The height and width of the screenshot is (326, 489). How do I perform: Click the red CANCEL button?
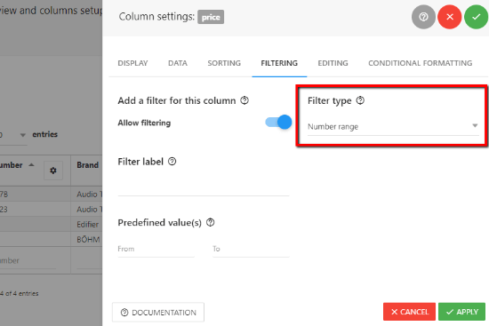pos(409,312)
